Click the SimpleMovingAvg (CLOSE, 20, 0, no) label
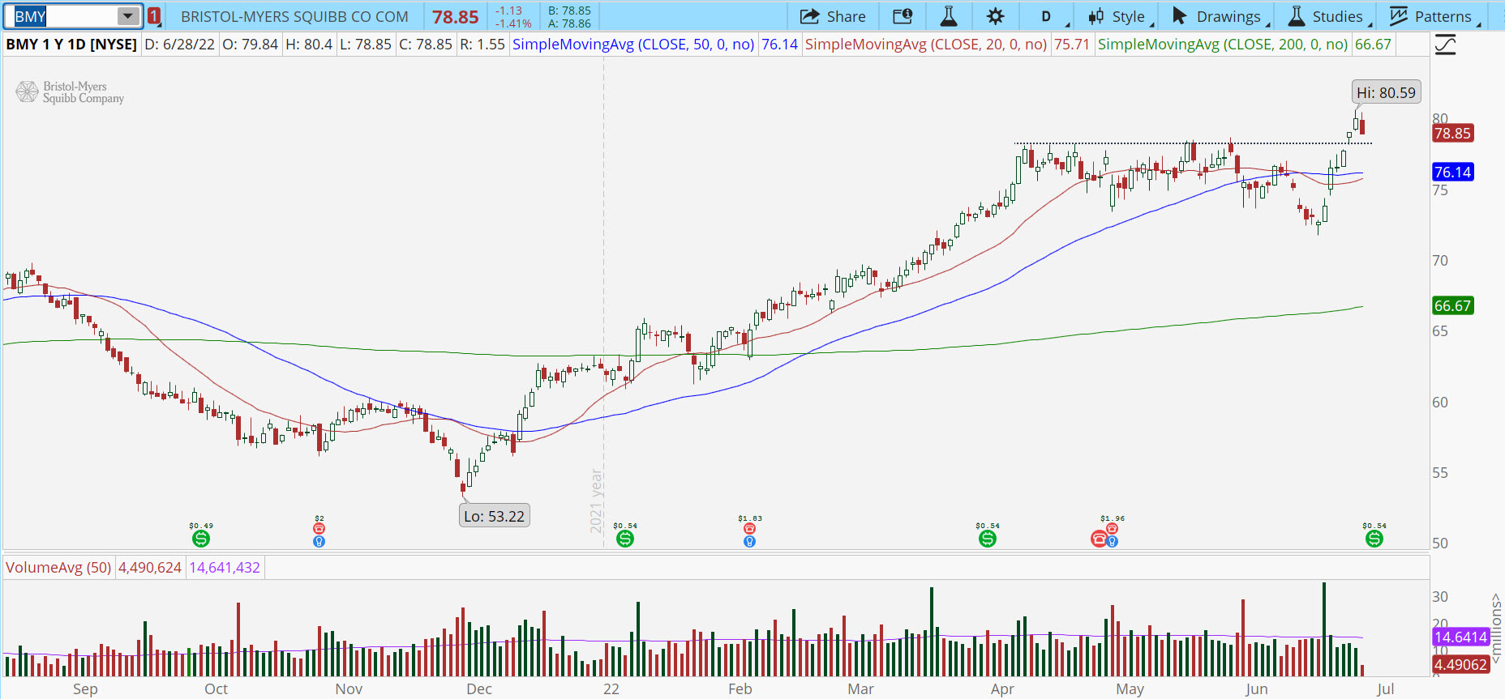The height and width of the screenshot is (699, 1505). coord(926,44)
